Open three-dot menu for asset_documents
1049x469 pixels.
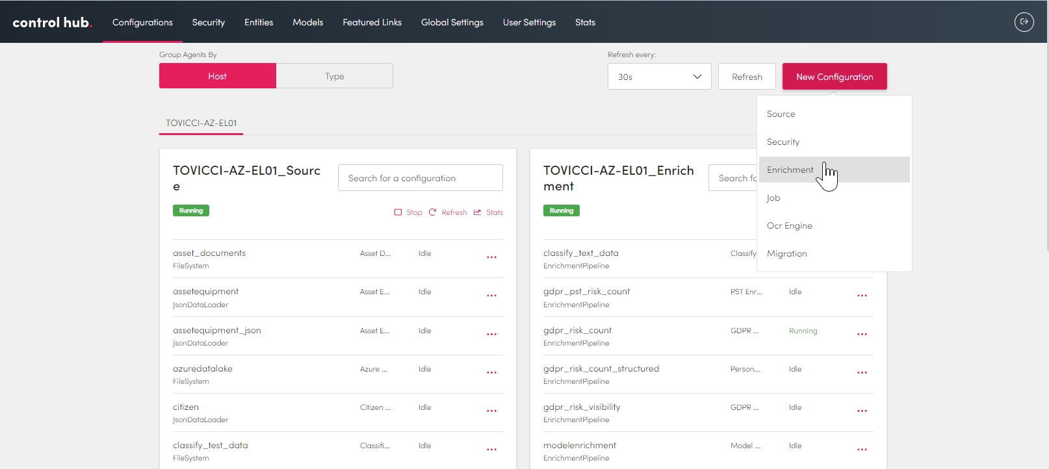(x=491, y=257)
